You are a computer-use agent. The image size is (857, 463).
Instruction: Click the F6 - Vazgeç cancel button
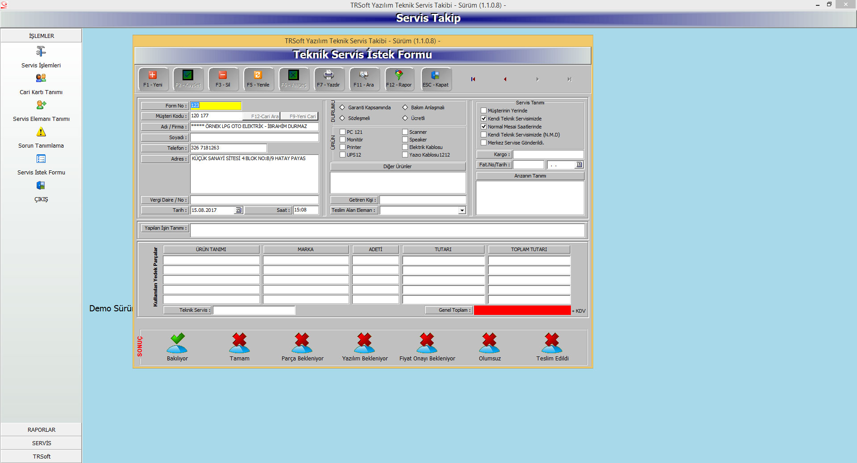tap(294, 79)
